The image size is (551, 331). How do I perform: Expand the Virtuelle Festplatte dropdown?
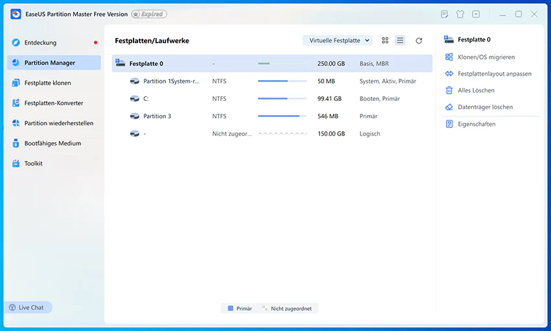(x=338, y=40)
